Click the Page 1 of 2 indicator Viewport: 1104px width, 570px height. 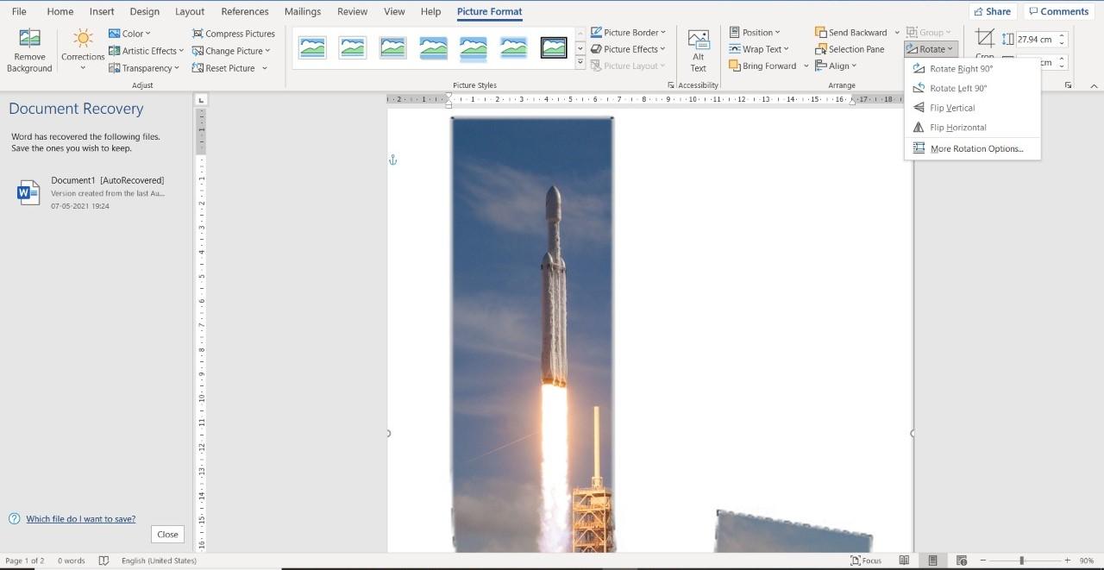click(x=25, y=561)
